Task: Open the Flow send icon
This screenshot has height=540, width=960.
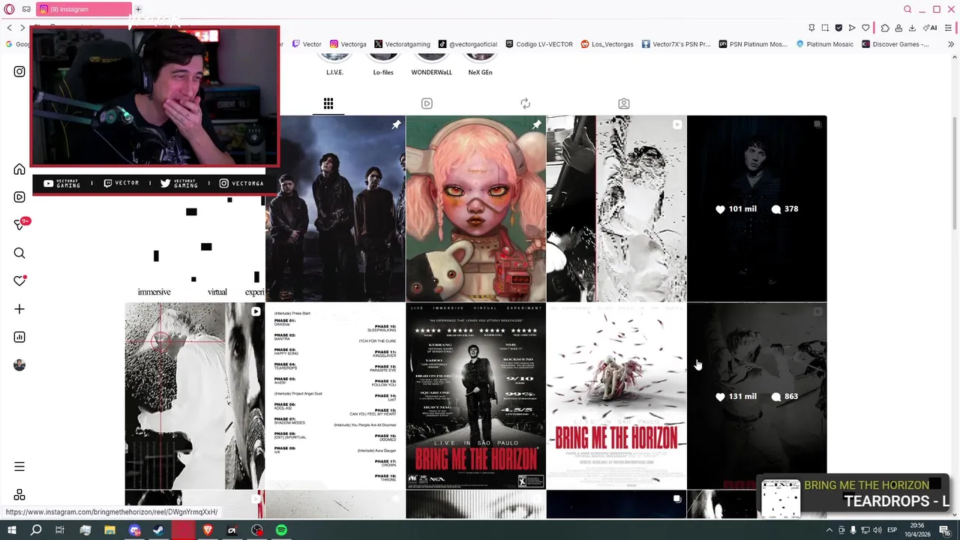Action: pos(852,28)
